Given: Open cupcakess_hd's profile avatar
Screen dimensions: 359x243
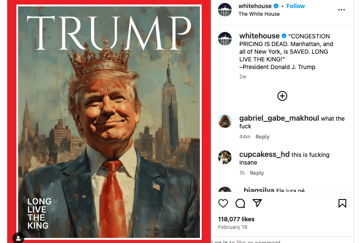Looking at the screenshot, I should pyautogui.click(x=225, y=157).
